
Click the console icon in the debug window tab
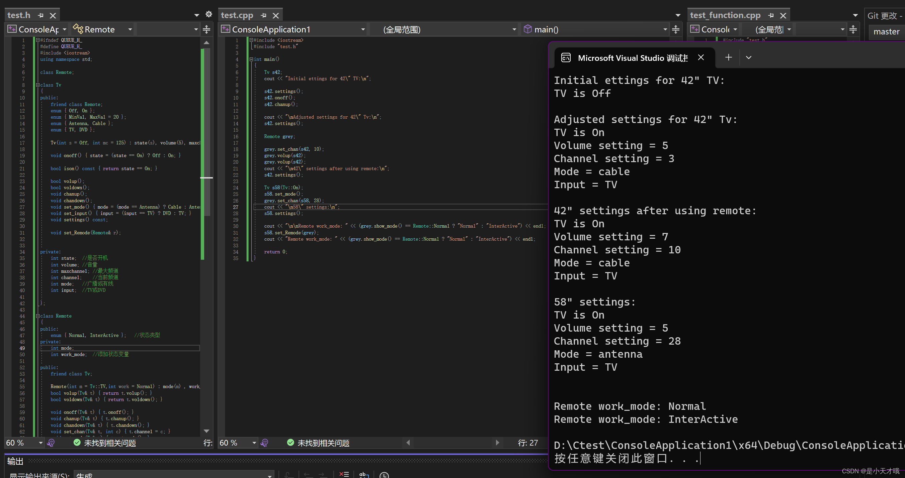click(x=566, y=57)
